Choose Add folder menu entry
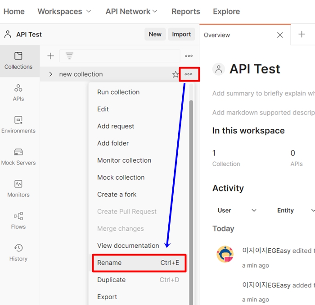 [x=139, y=143]
